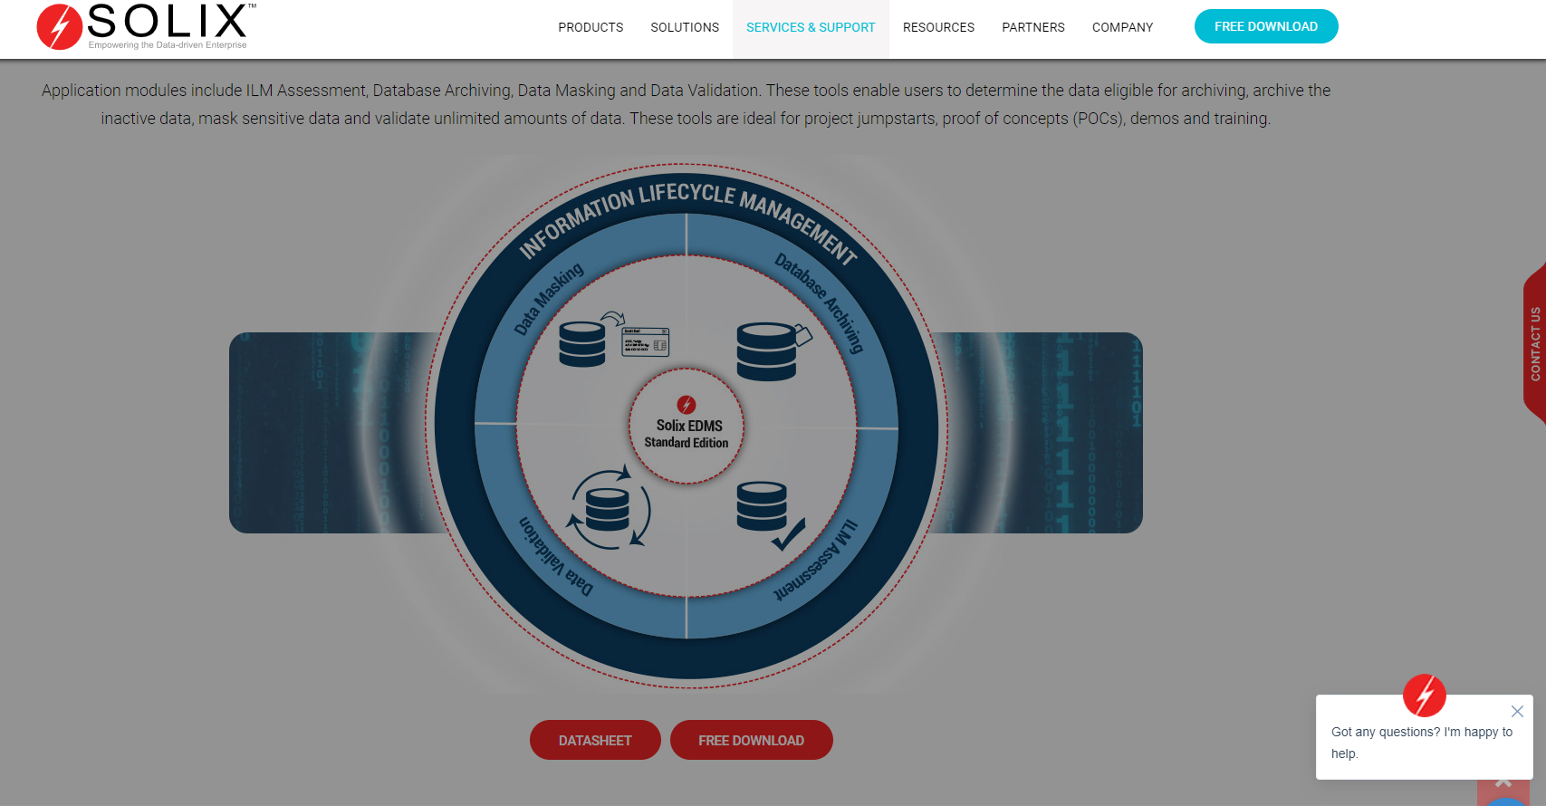Click the Solix EDMS Standard Edition center circle
Viewport: 1546px width, 806px height.
[687, 426]
